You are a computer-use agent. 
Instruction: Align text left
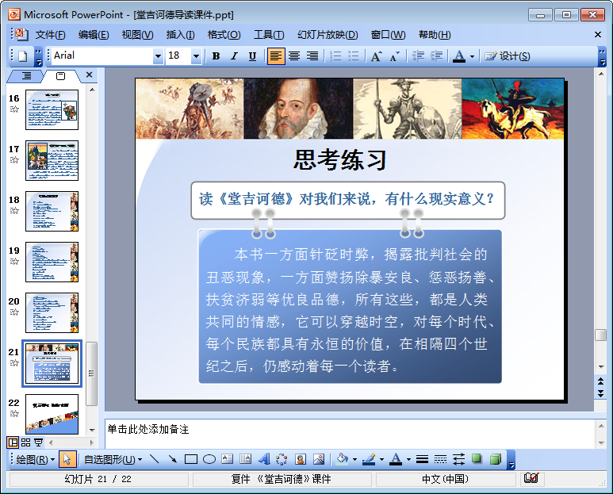click(276, 56)
